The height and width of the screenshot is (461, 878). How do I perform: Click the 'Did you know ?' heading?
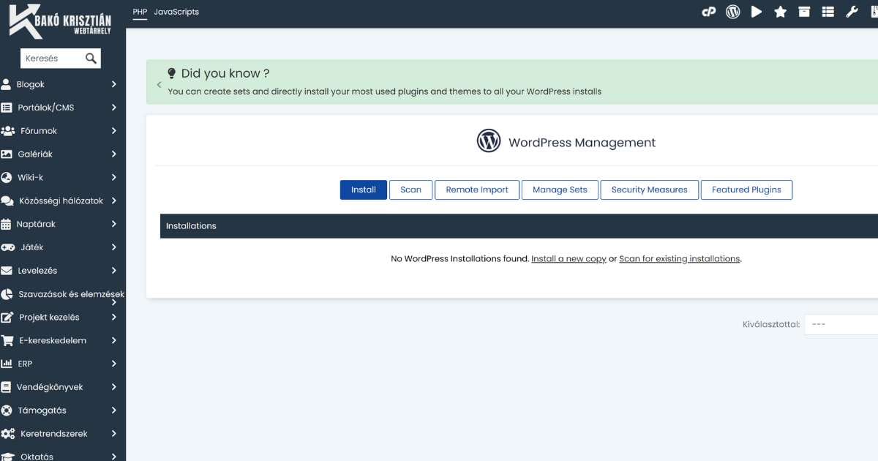(x=225, y=73)
